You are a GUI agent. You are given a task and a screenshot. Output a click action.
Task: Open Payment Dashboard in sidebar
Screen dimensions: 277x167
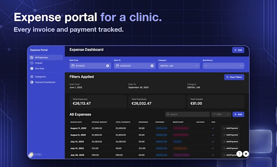pyautogui.click(x=45, y=82)
